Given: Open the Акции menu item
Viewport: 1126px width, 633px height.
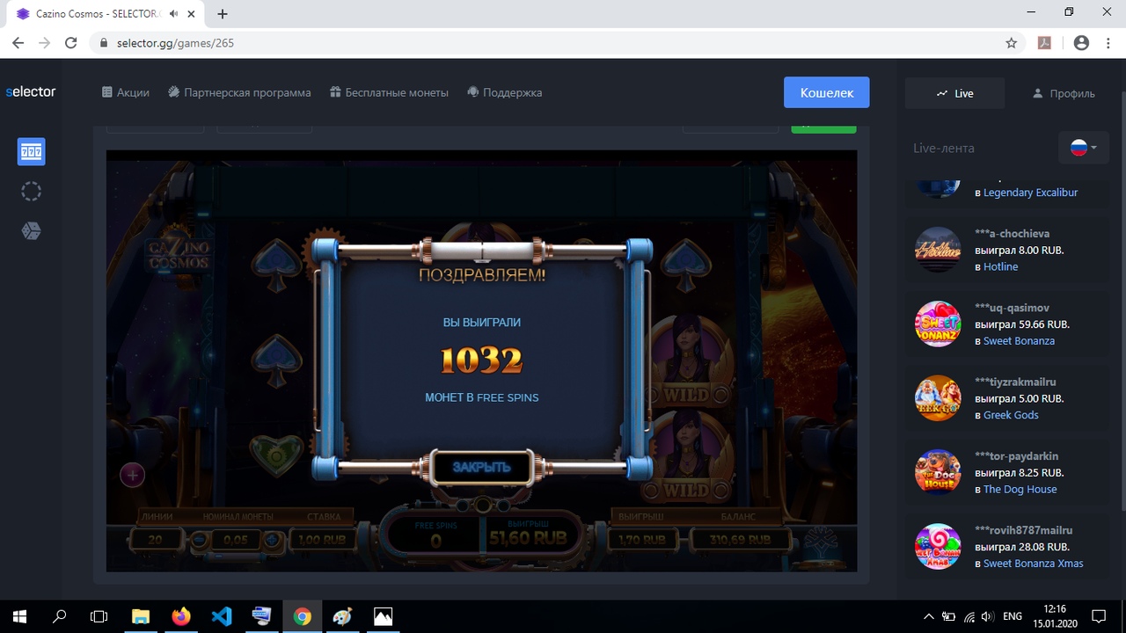Looking at the screenshot, I should (x=125, y=92).
